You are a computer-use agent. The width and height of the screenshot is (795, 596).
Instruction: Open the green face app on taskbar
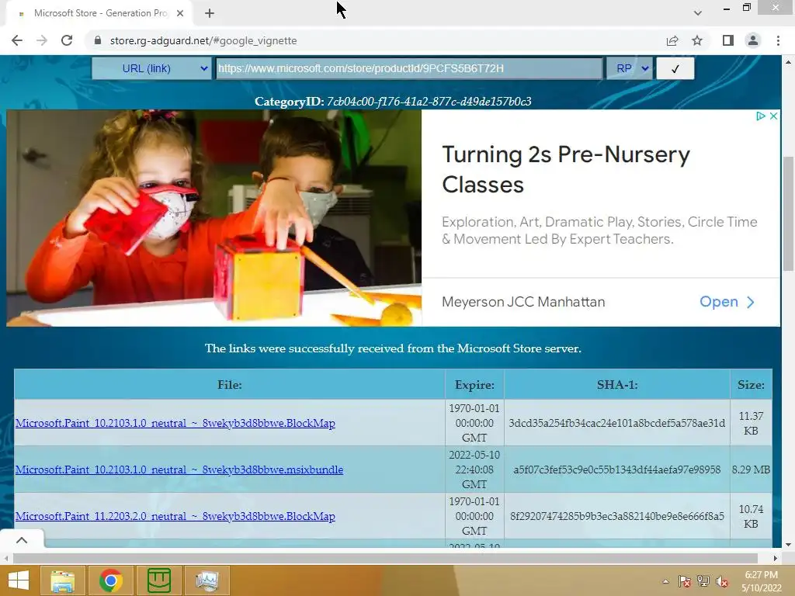pos(158,580)
